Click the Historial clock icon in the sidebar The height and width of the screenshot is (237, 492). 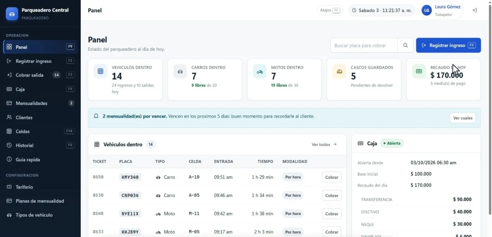coord(9,145)
